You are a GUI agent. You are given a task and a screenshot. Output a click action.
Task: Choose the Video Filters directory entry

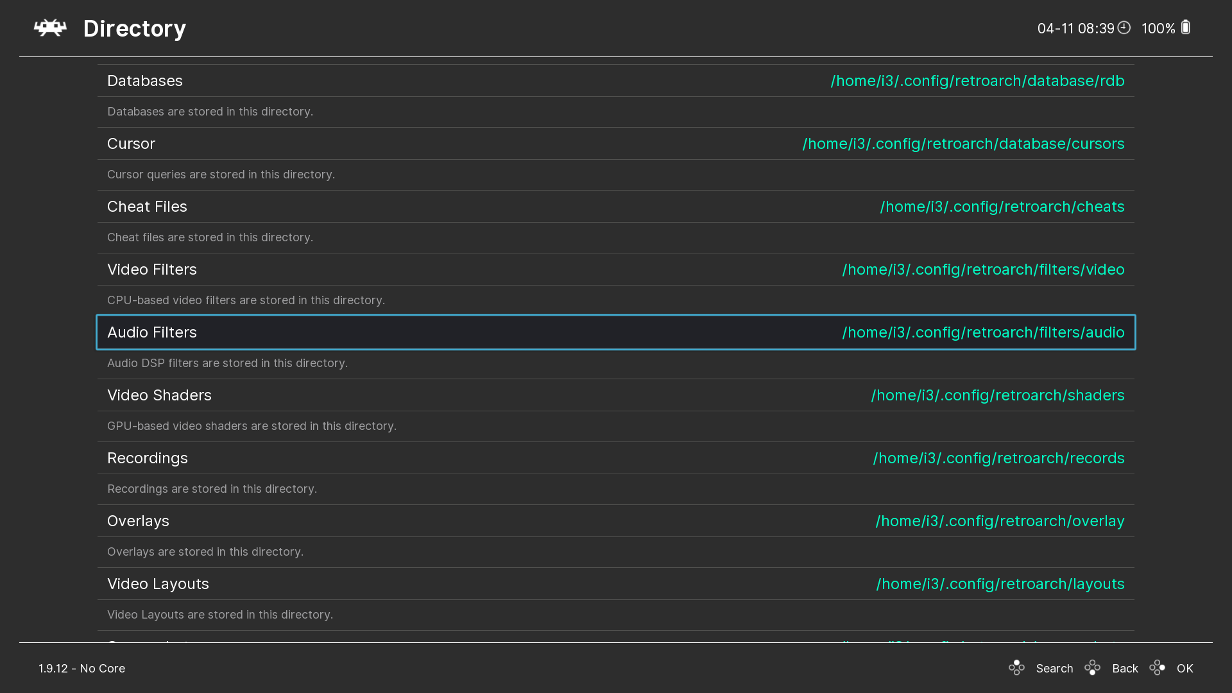[x=152, y=269]
